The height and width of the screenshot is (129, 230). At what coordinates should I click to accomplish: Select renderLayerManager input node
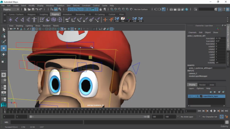[198, 76]
